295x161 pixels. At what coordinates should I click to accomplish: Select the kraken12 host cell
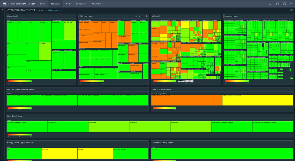pyautogui.click(x=99, y=44)
